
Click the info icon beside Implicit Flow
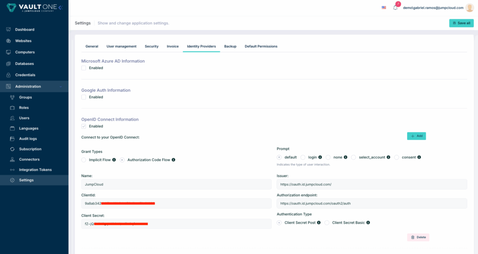114,160
